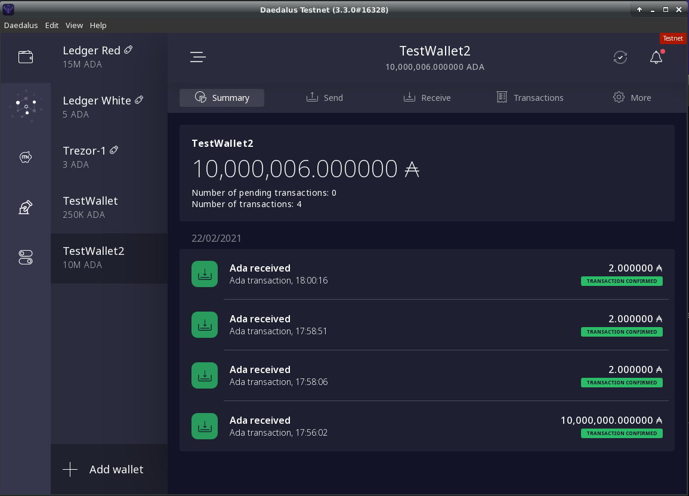Click the 17:56:02 transaction's confirmed badge
The height and width of the screenshot is (496, 689).
[x=622, y=433]
